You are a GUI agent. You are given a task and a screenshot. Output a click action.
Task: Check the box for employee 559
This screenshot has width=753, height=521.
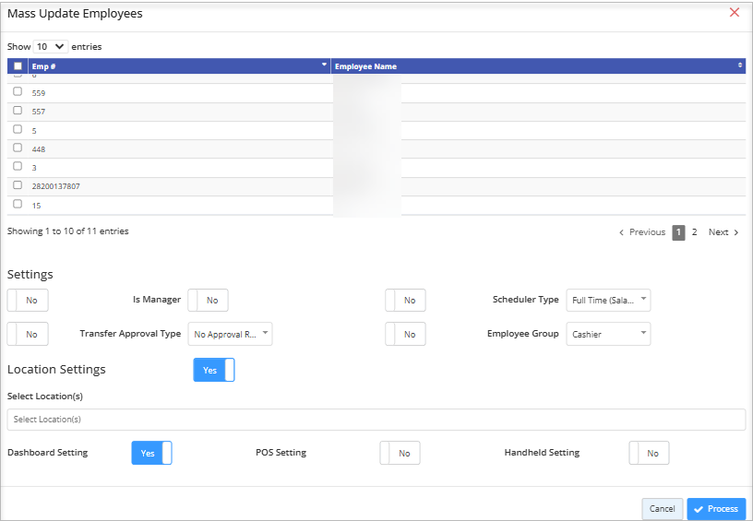(x=18, y=91)
